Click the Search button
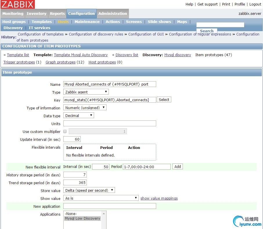Viewport: 263px width, 229px height. (x=207, y=31)
